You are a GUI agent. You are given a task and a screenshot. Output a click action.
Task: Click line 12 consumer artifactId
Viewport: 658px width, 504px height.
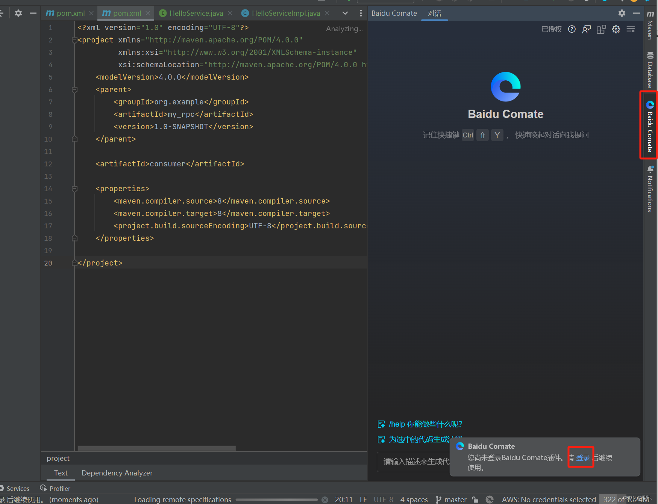click(x=170, y=164)
